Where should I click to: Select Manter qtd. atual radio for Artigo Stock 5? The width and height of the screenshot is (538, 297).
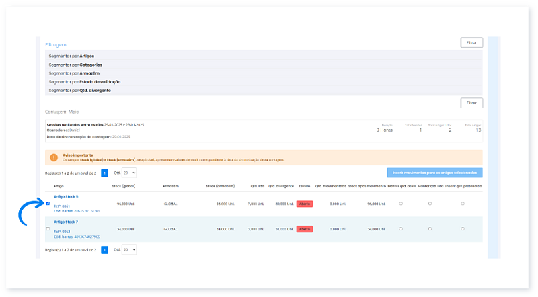click(401, 203)
